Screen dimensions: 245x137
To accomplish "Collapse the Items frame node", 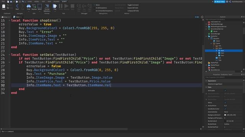I will coord(214,48).
